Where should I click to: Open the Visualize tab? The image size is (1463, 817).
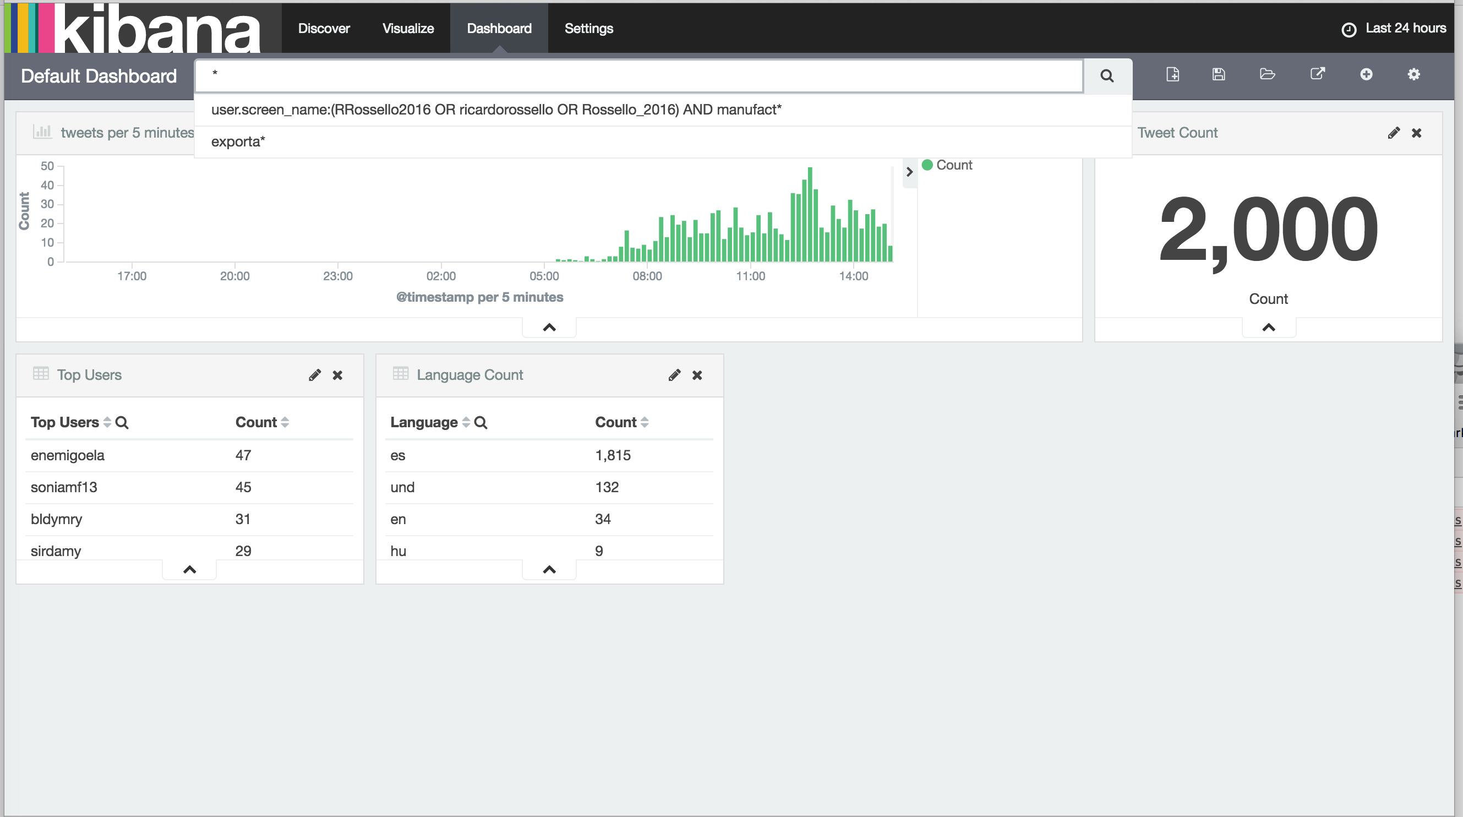408,28
